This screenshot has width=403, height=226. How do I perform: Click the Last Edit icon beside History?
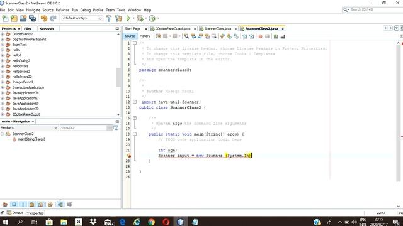tap(158, 36)
